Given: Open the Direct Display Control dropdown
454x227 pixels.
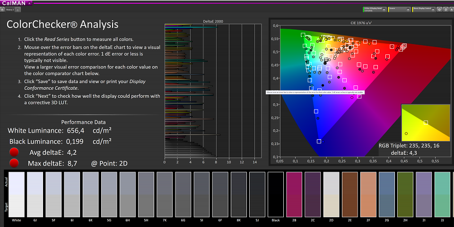Looking at the screenshot, I should 424,9.
